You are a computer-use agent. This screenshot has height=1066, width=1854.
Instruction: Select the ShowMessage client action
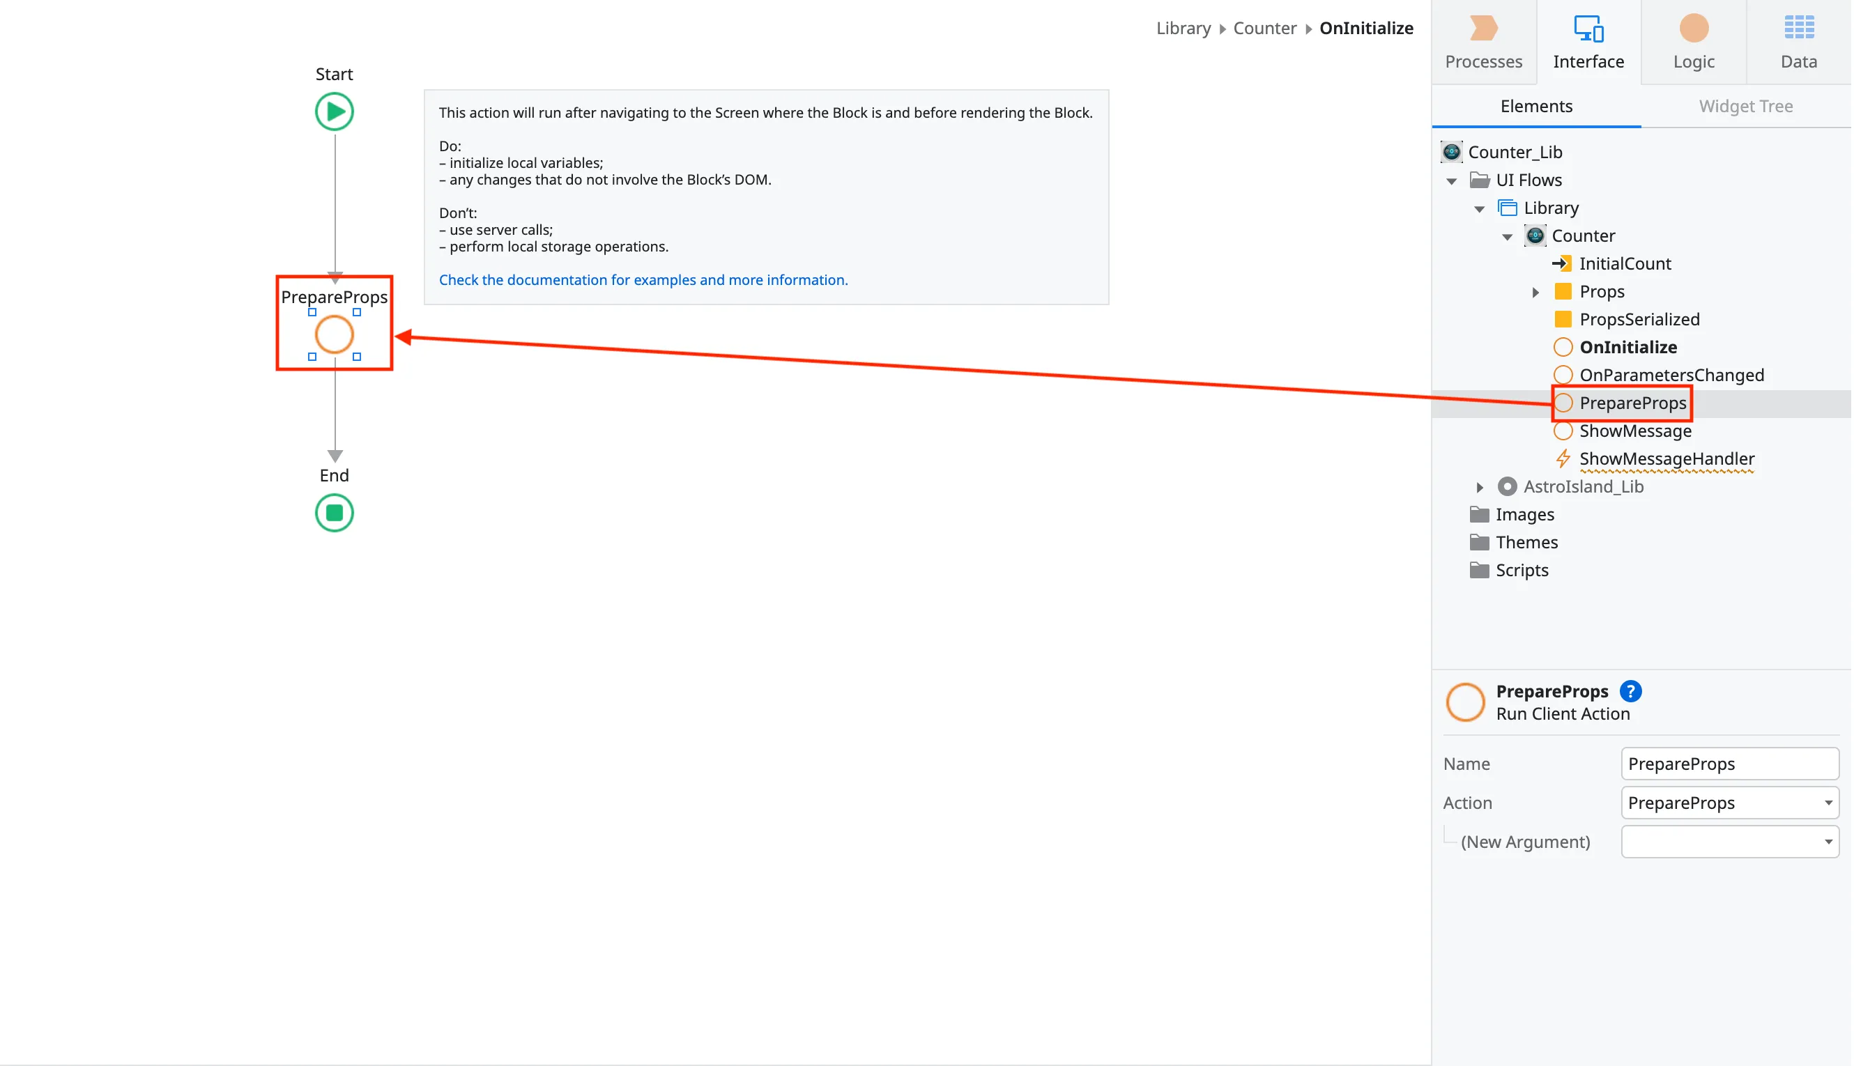(1635, 431)
